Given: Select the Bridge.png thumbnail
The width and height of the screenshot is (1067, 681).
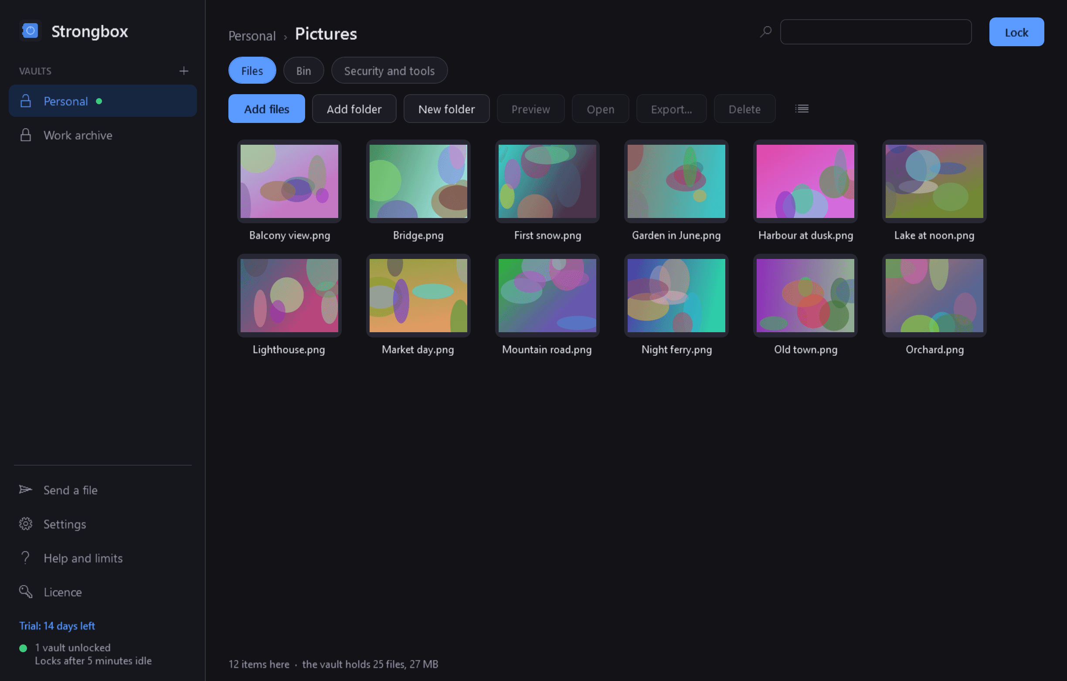Looking at the screenshot, I should [418, 181].
